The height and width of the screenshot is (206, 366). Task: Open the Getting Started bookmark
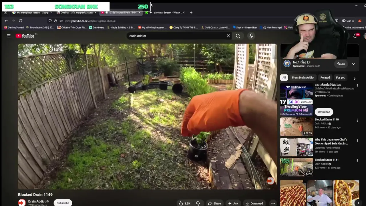[14, 27]
